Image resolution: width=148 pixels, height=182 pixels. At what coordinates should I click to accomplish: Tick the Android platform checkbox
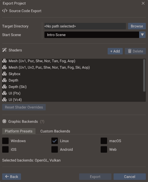coord(55,149)
